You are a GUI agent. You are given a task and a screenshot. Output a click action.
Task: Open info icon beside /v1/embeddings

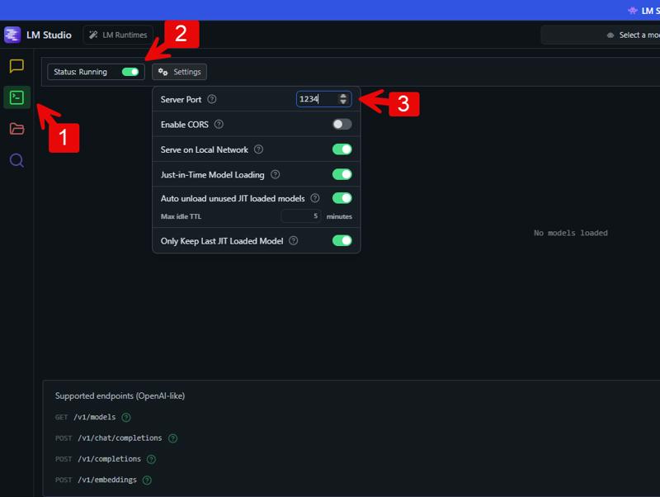click(x=147, y=480)
